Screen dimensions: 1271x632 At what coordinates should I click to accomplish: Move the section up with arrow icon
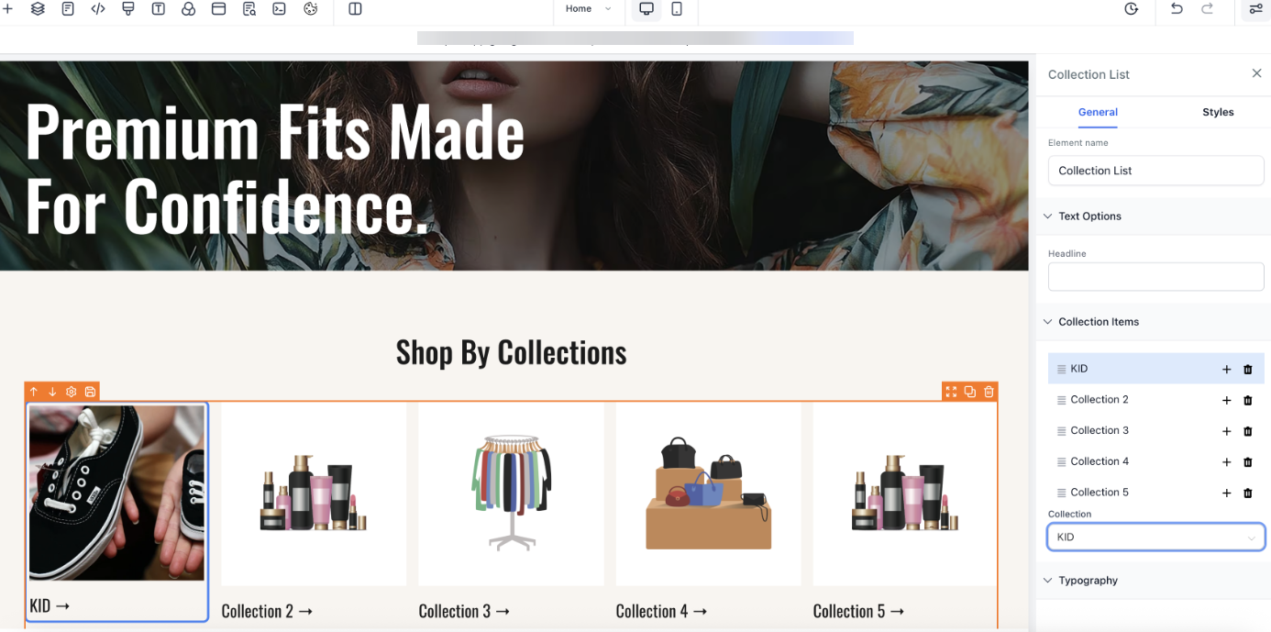coord(34,392)
